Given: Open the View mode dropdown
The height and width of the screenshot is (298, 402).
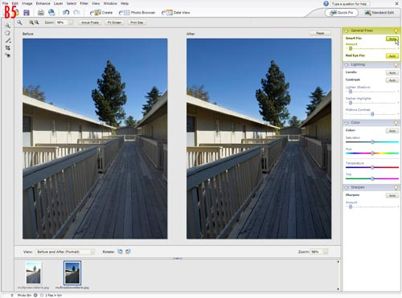Looking at the screenshot, I should point(65,251).
